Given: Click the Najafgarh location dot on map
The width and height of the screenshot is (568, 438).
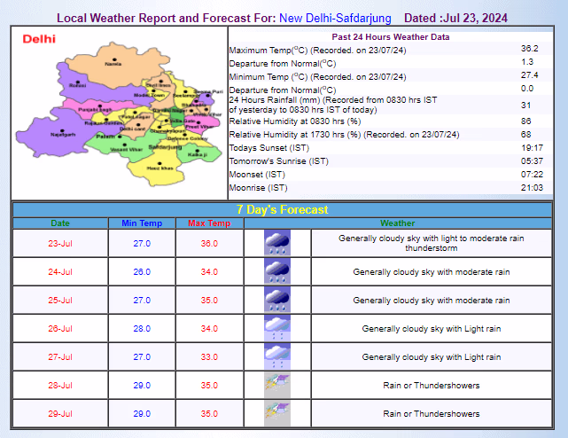Looking at the screenshot, I should (x=62, y=129).
